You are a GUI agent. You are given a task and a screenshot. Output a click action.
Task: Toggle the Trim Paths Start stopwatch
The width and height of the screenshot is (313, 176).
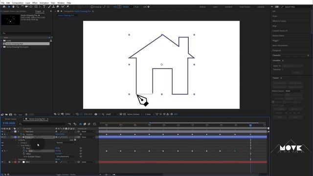click(24, 148)
